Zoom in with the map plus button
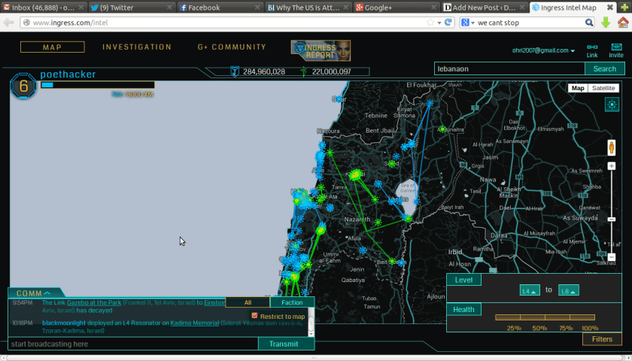This screenshot has width=632, height=361. click(612, 166)
